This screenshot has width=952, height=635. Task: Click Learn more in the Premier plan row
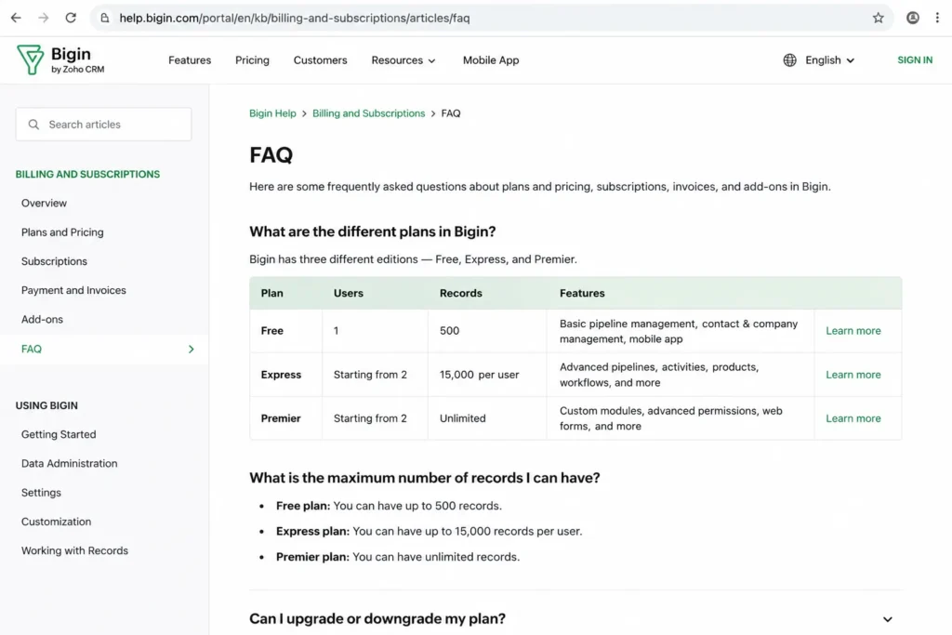pos(853,418)
